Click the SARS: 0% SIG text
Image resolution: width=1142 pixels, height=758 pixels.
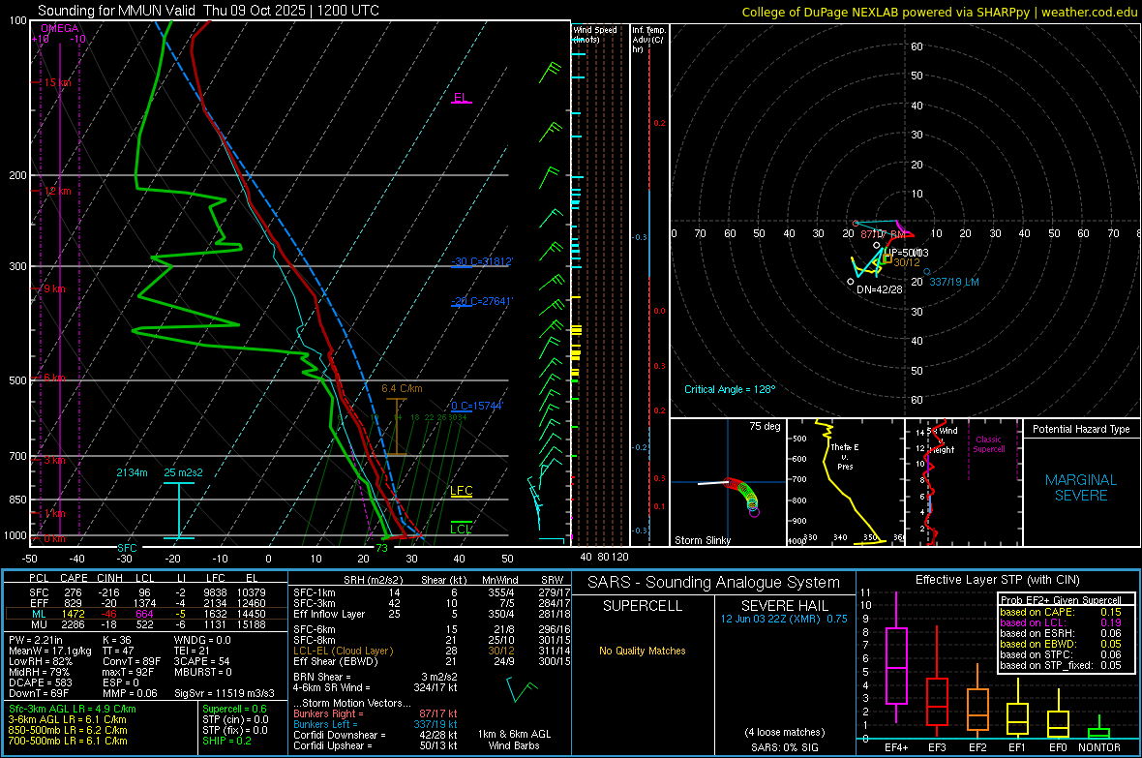pos(784,747)
